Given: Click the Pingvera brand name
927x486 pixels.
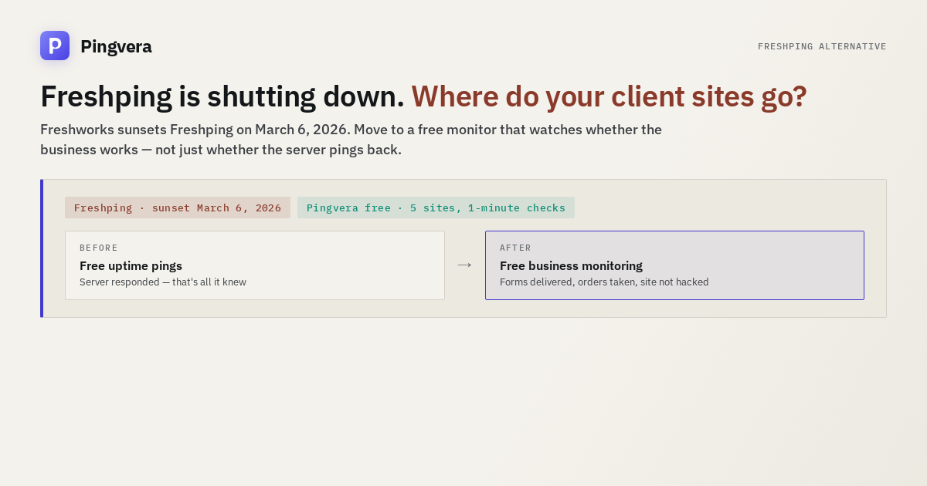Looking at the screenshot, I should tap(116, 46).
